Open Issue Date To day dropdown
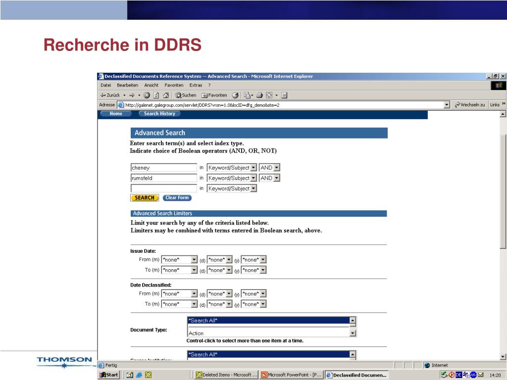This screenshot has width=507, height=380. (219, 270)
